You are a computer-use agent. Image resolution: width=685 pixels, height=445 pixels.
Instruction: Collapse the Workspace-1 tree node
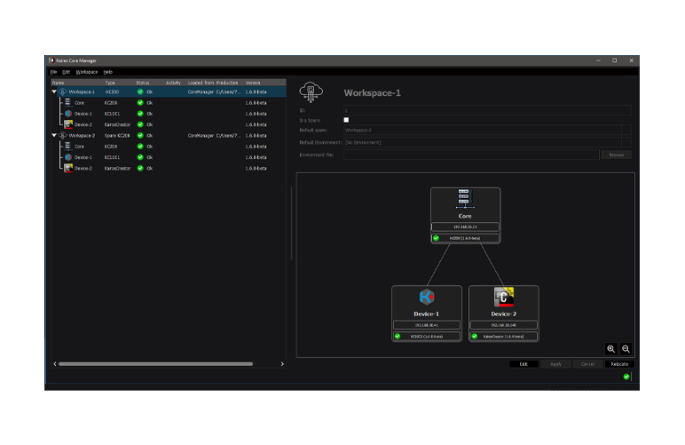coord(54,91)
